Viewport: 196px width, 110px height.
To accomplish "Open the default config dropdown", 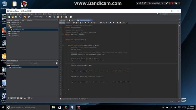I will pos(40,17).
